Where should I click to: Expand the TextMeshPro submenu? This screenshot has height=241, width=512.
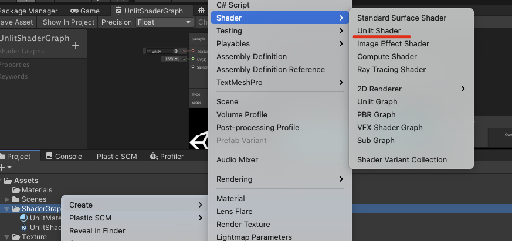coord(280,82)
